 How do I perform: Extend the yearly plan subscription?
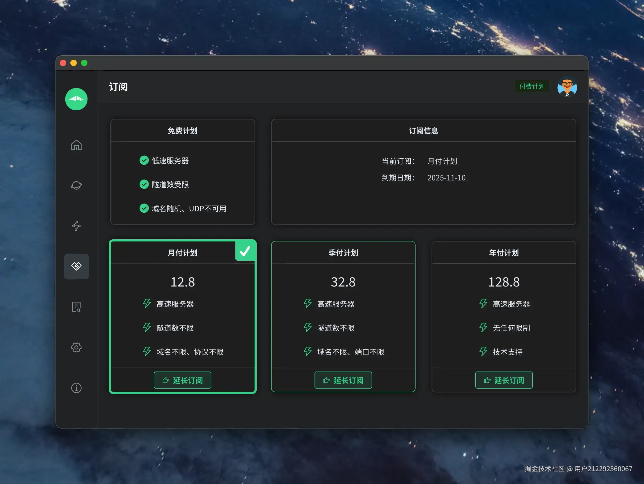tap(504, 380)
